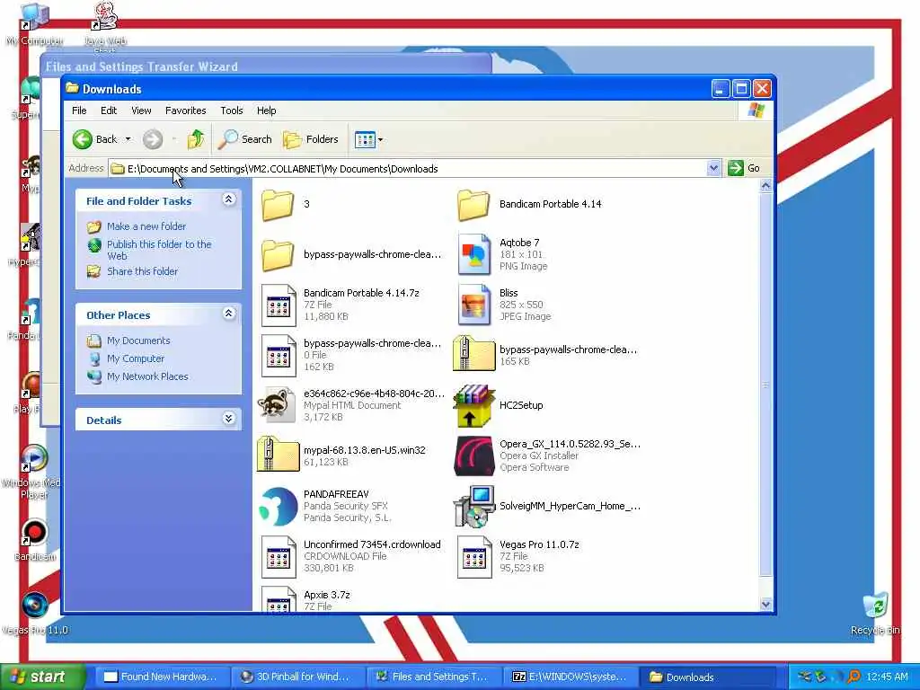Switch to Files and Settings Transfer taskbar button

(432, 677)
